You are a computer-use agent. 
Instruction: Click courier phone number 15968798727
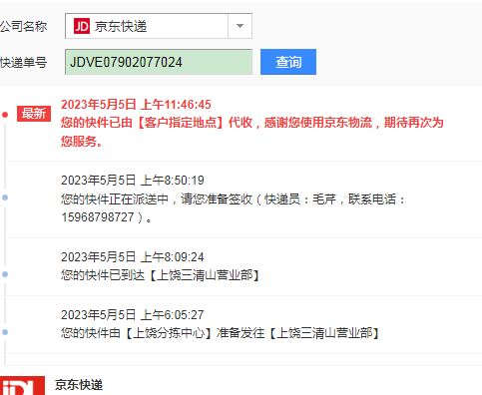(x=98, y=217)
